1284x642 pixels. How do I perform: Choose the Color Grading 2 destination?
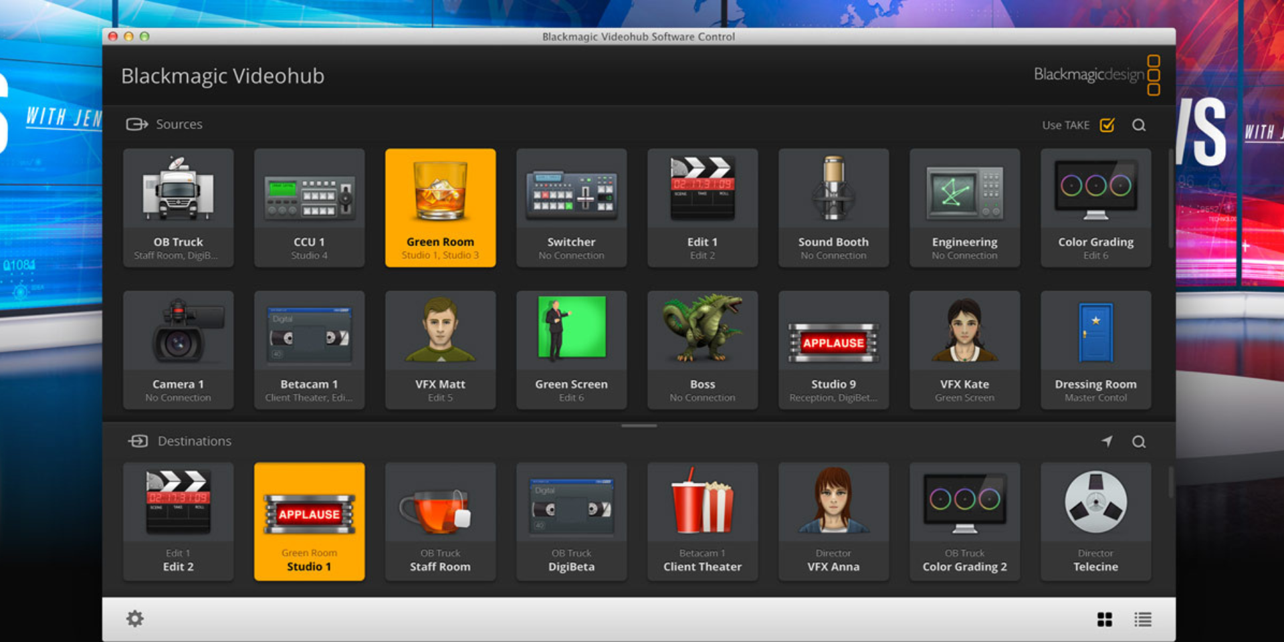(x=964, y=522)
